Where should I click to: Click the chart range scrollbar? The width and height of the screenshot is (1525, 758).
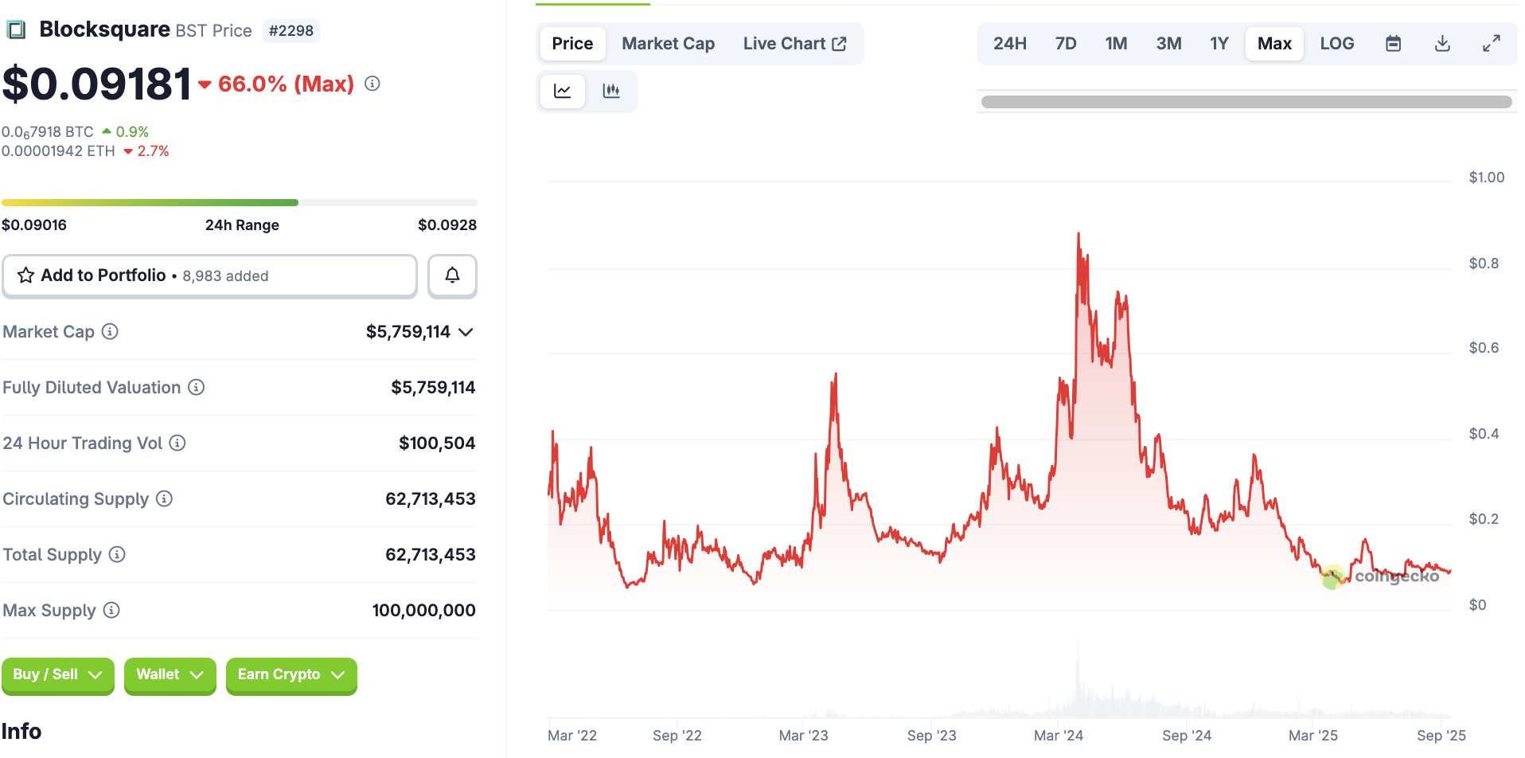[1246, 102]
